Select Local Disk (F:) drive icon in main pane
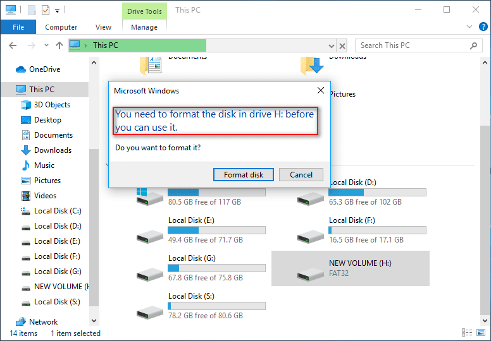This screenshot has height=341, width=491. click(x=310, y=237)
